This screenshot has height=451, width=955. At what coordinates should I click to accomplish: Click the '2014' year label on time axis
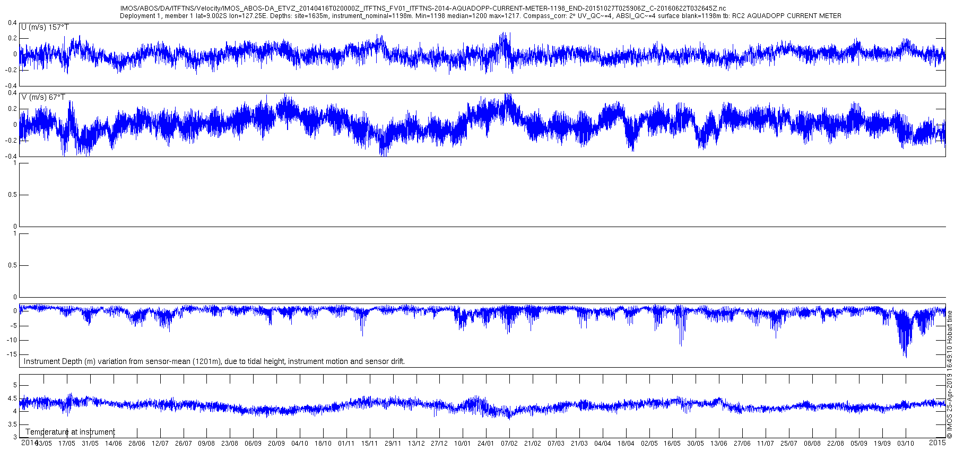click(29, 443)
